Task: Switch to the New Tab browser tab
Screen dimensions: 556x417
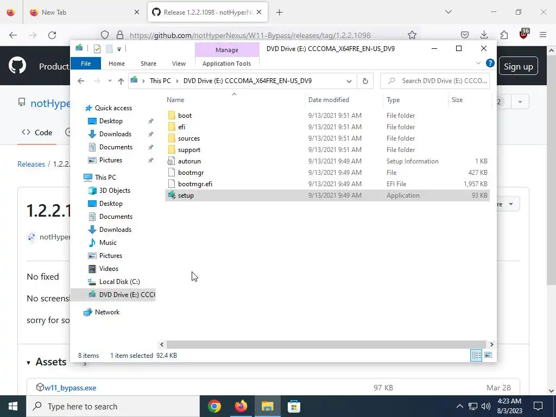Action: [85, 12]
